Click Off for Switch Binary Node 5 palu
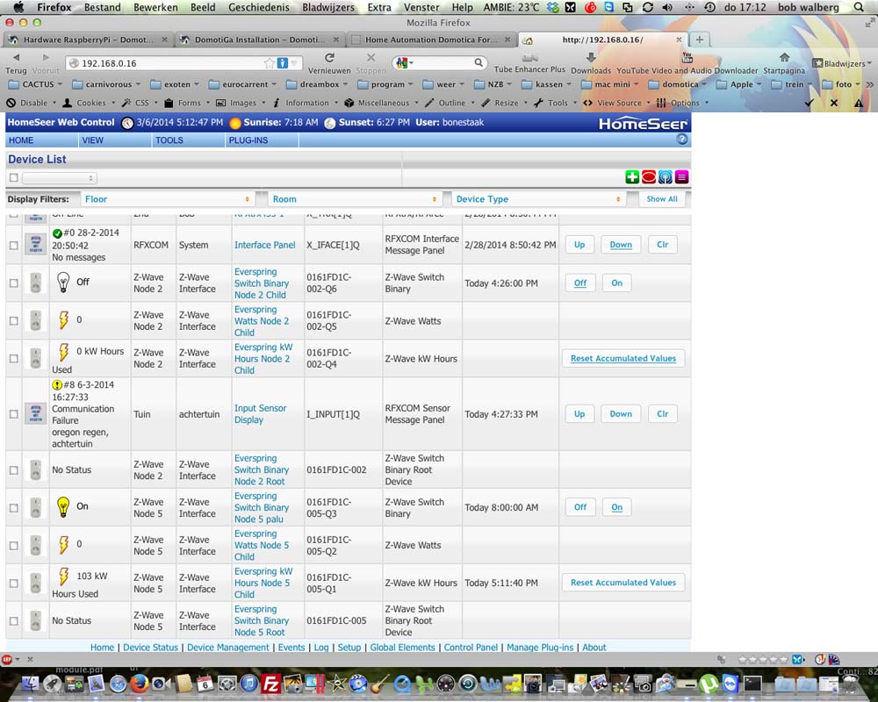 580,507
